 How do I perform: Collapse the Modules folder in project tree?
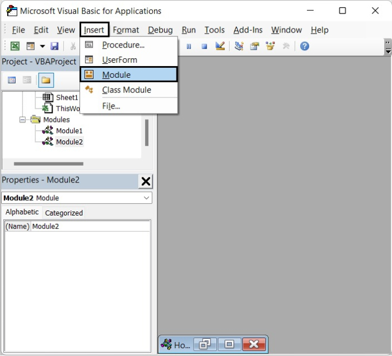23,119
